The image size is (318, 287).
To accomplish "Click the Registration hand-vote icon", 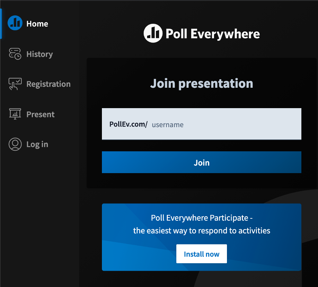I will click(x=15, y=84).
